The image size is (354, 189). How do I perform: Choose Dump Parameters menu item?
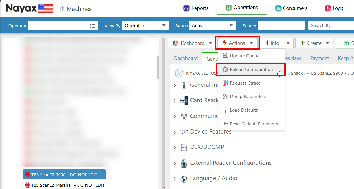[x=251, y=96]
